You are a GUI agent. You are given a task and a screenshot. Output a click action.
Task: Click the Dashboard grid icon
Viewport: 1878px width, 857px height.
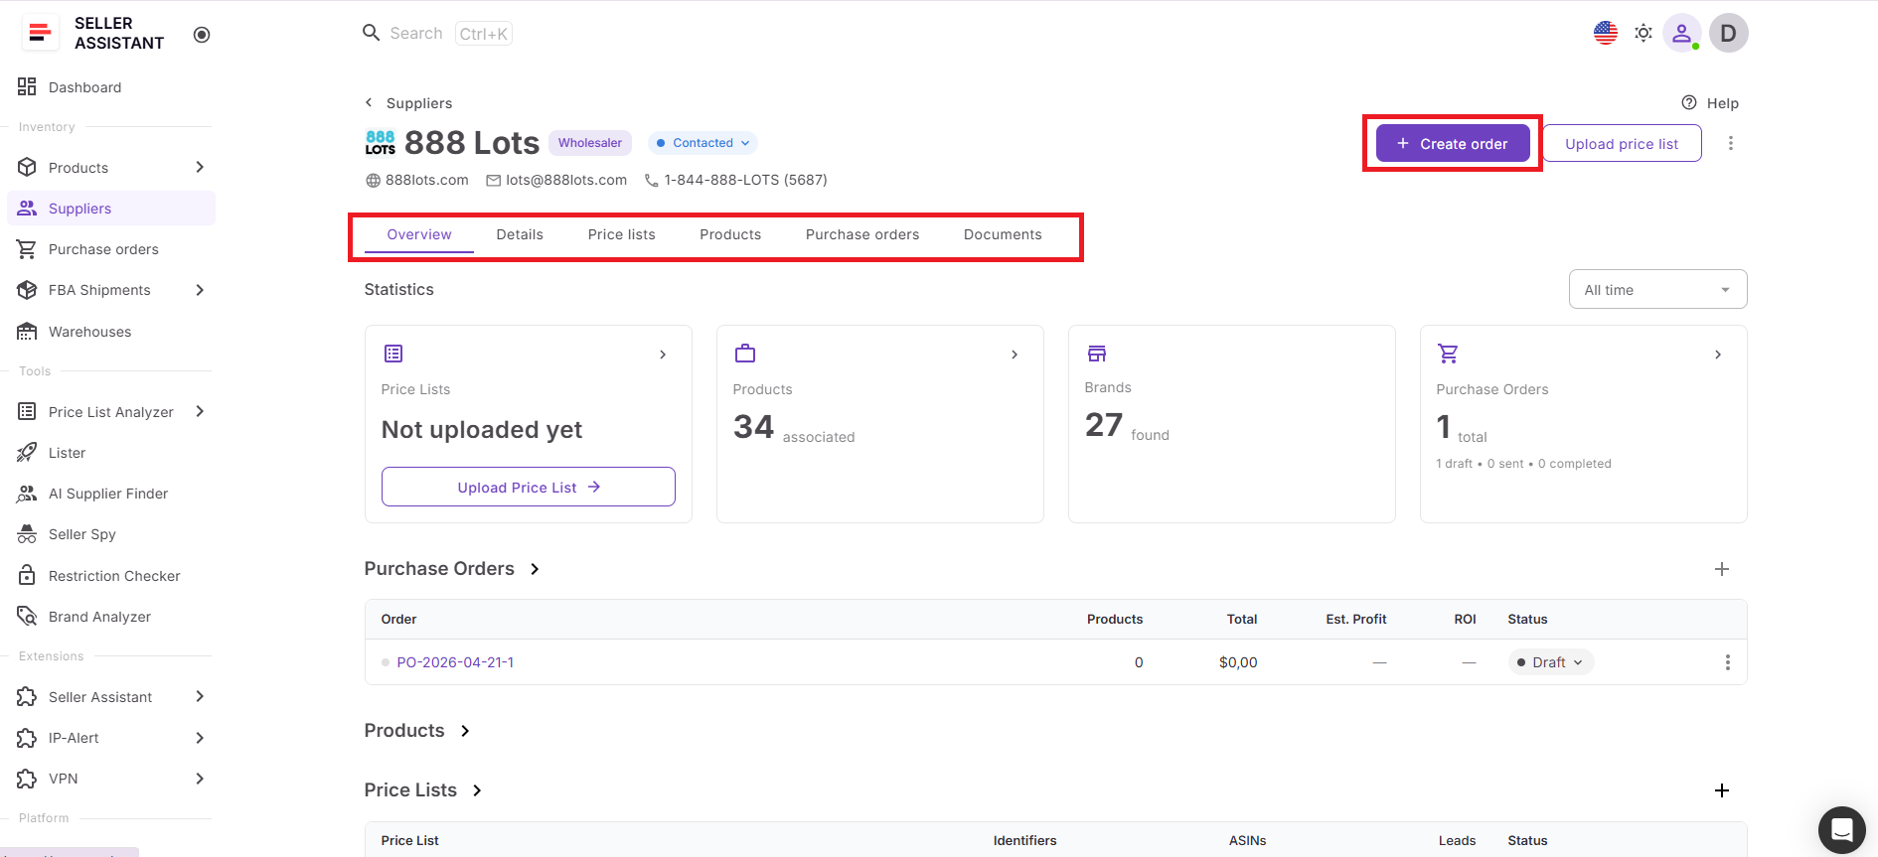(27, 86)
